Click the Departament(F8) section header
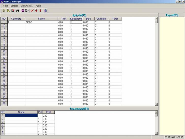 click(x=79, y=109)
